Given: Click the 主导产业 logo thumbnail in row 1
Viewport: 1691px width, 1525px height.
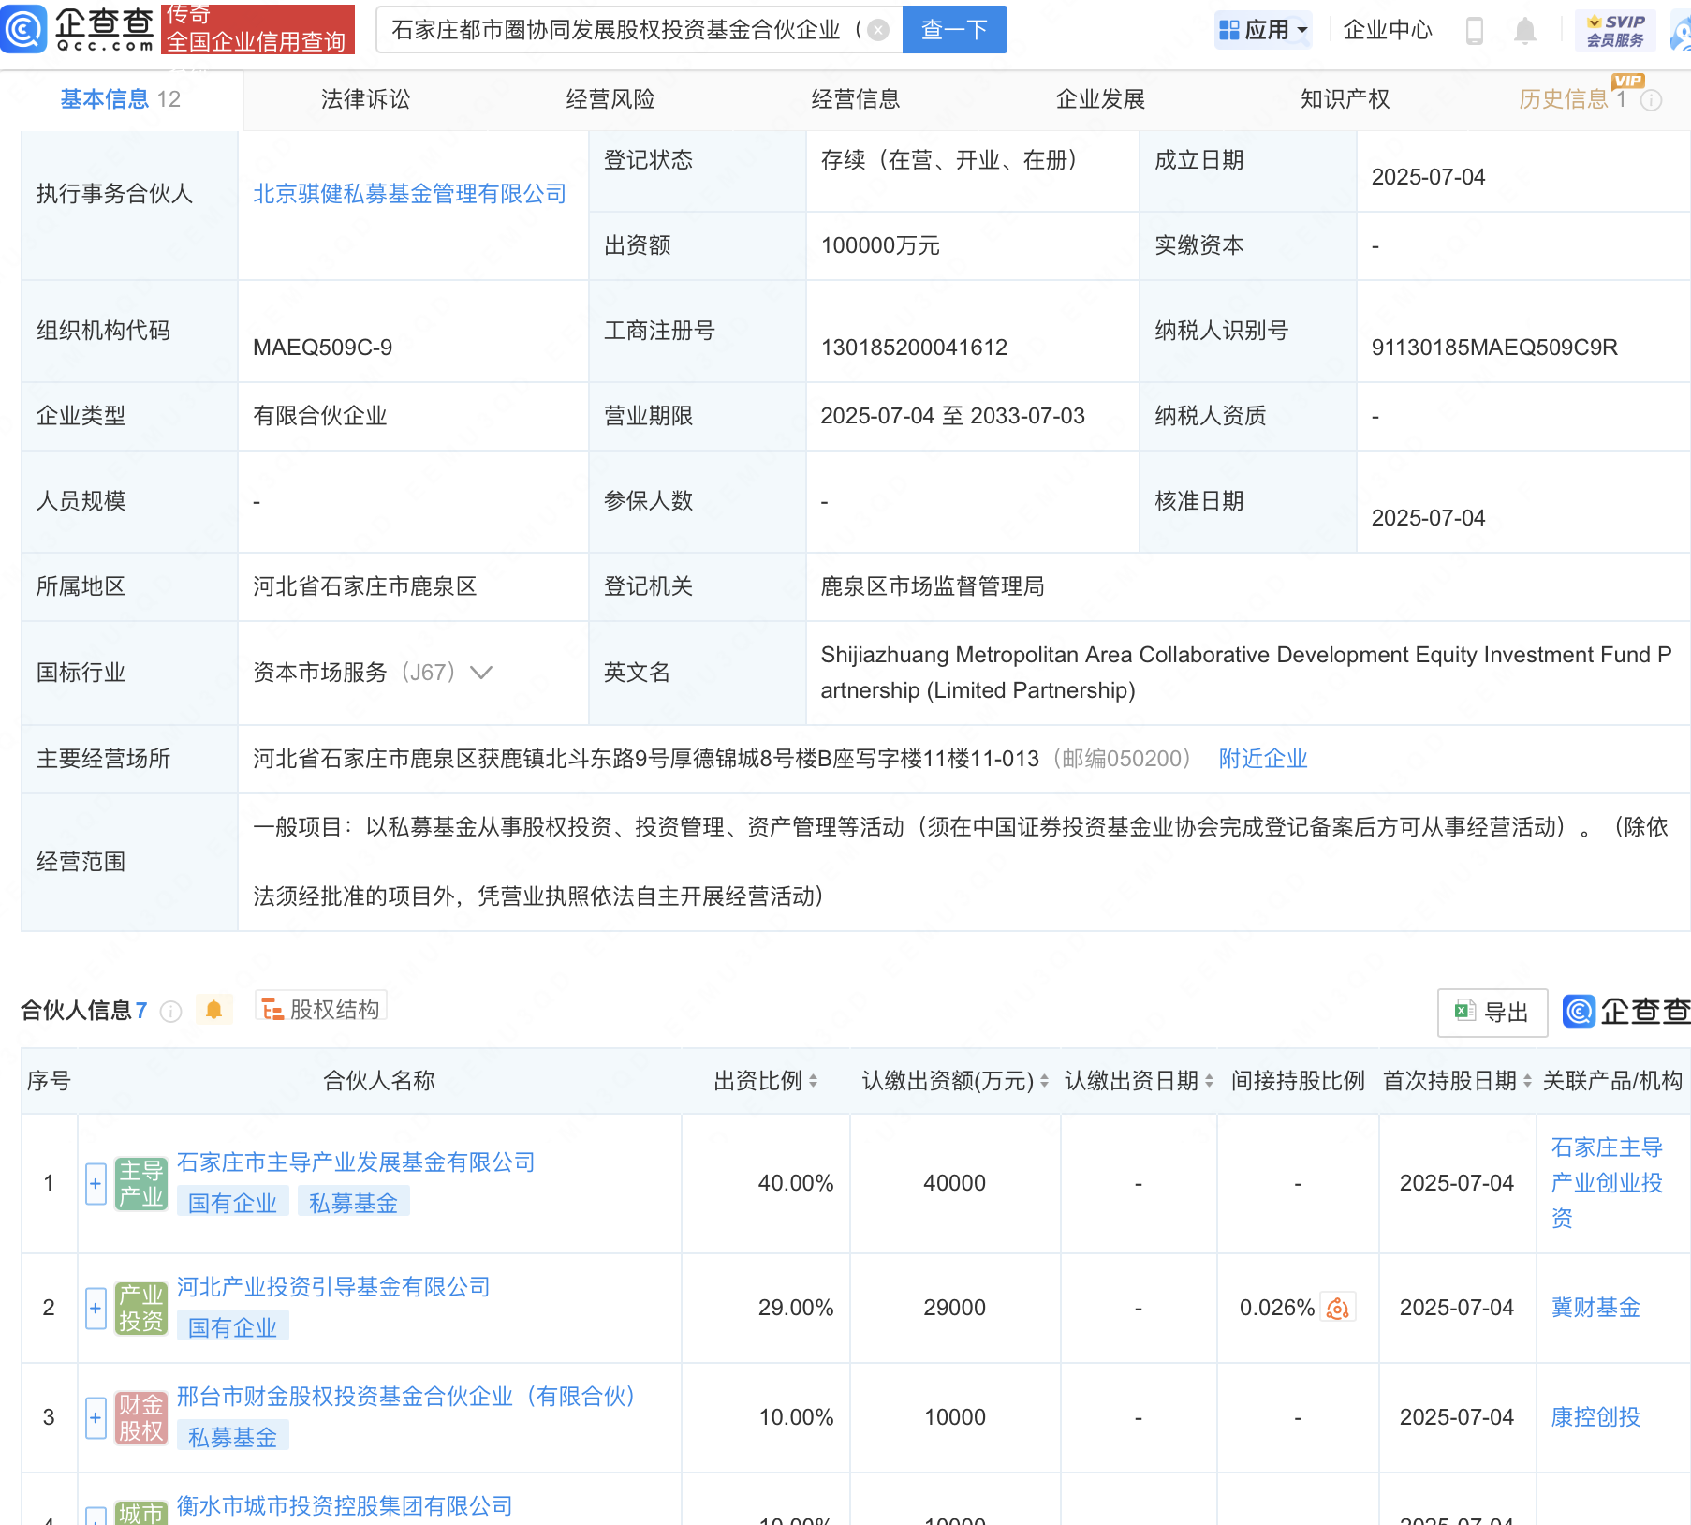Looking at the screenshot, I should 140,1184.
